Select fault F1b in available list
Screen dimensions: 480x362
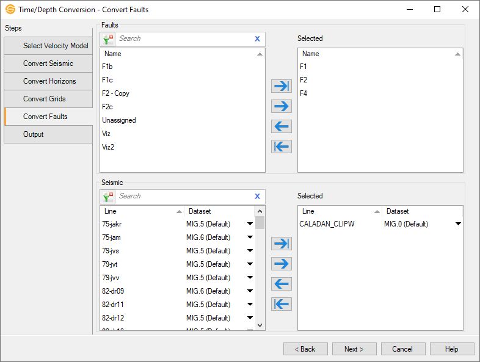pyautogui.click(x=183, y=67)
